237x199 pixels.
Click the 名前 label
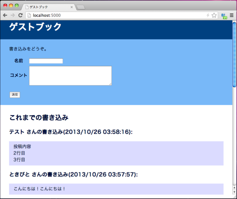pos(19,61)
